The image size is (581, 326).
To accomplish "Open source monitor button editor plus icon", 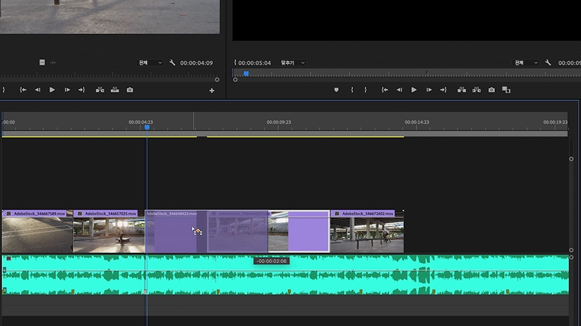I will (212, 91).
